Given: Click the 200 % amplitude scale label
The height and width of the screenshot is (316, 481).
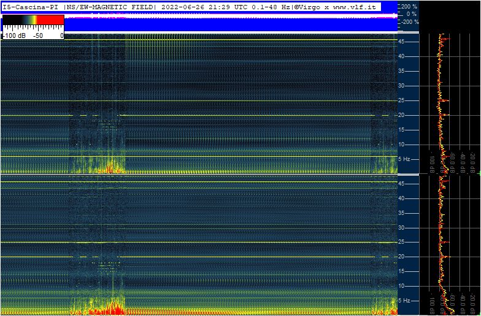Looking at the screenshot, I should click(x=409, y=6).
